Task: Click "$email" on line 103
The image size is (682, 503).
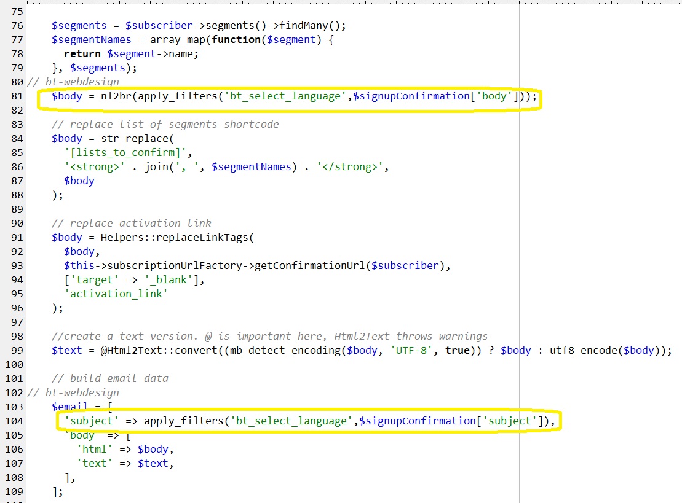Action: tap(69, 407)
